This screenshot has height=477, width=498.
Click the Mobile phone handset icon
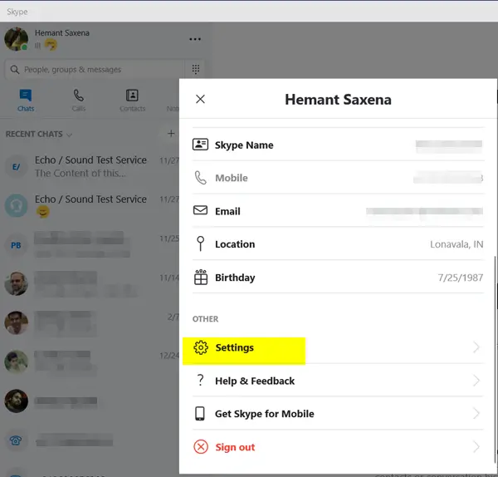(200, 178)
